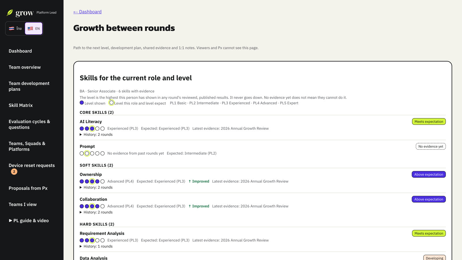This screenshot has width=462, height=260.
Task: Click Ownership green Improved indicator
Action: (199, 181)
